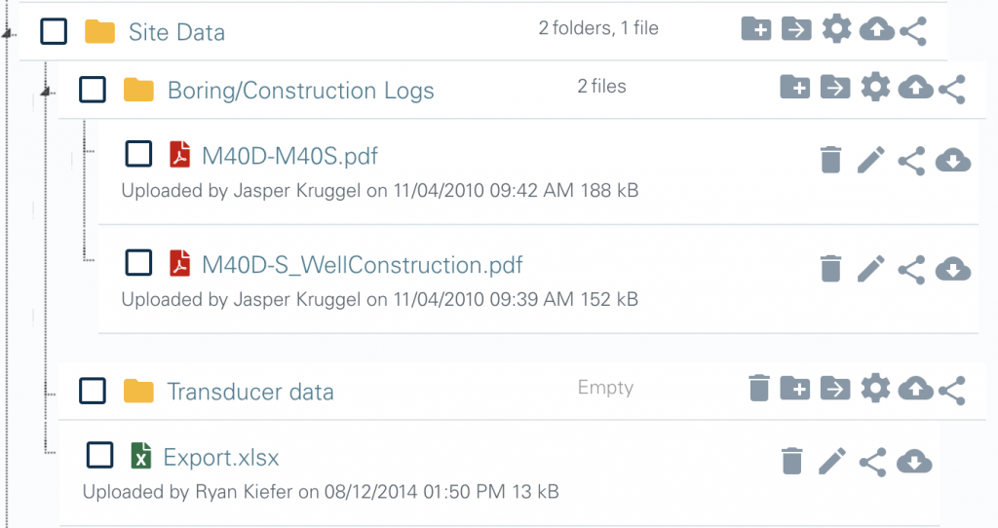998x528 pixels.
Task: Check the Site Data folder checkbox
Action: pyautogui.click(x=54, y=31)
